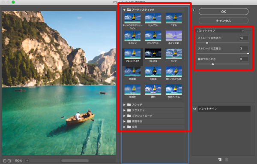This screenshot has width=257, height=164.
Task: Click the ブラシストローク label text
Action: (142, 116)
